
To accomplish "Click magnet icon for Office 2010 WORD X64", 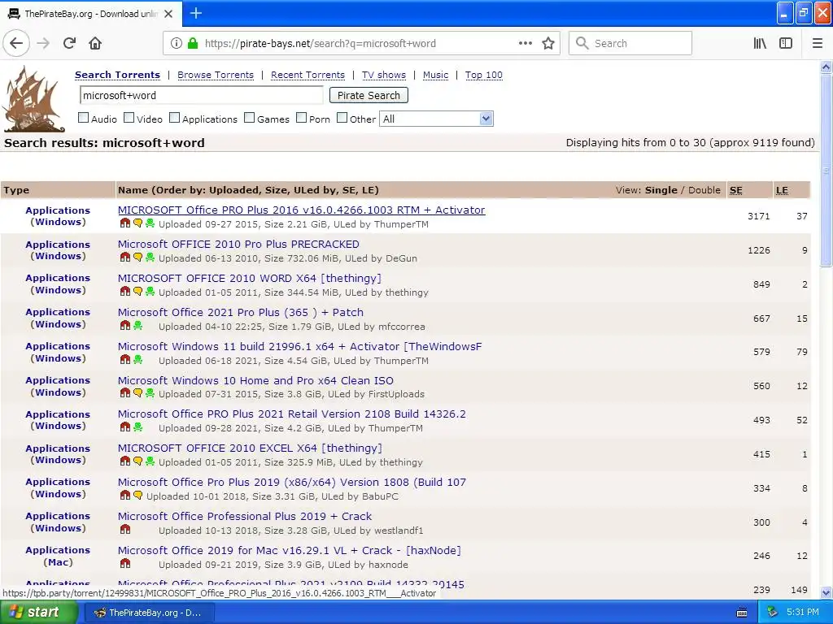I will [x=124, y=292].
